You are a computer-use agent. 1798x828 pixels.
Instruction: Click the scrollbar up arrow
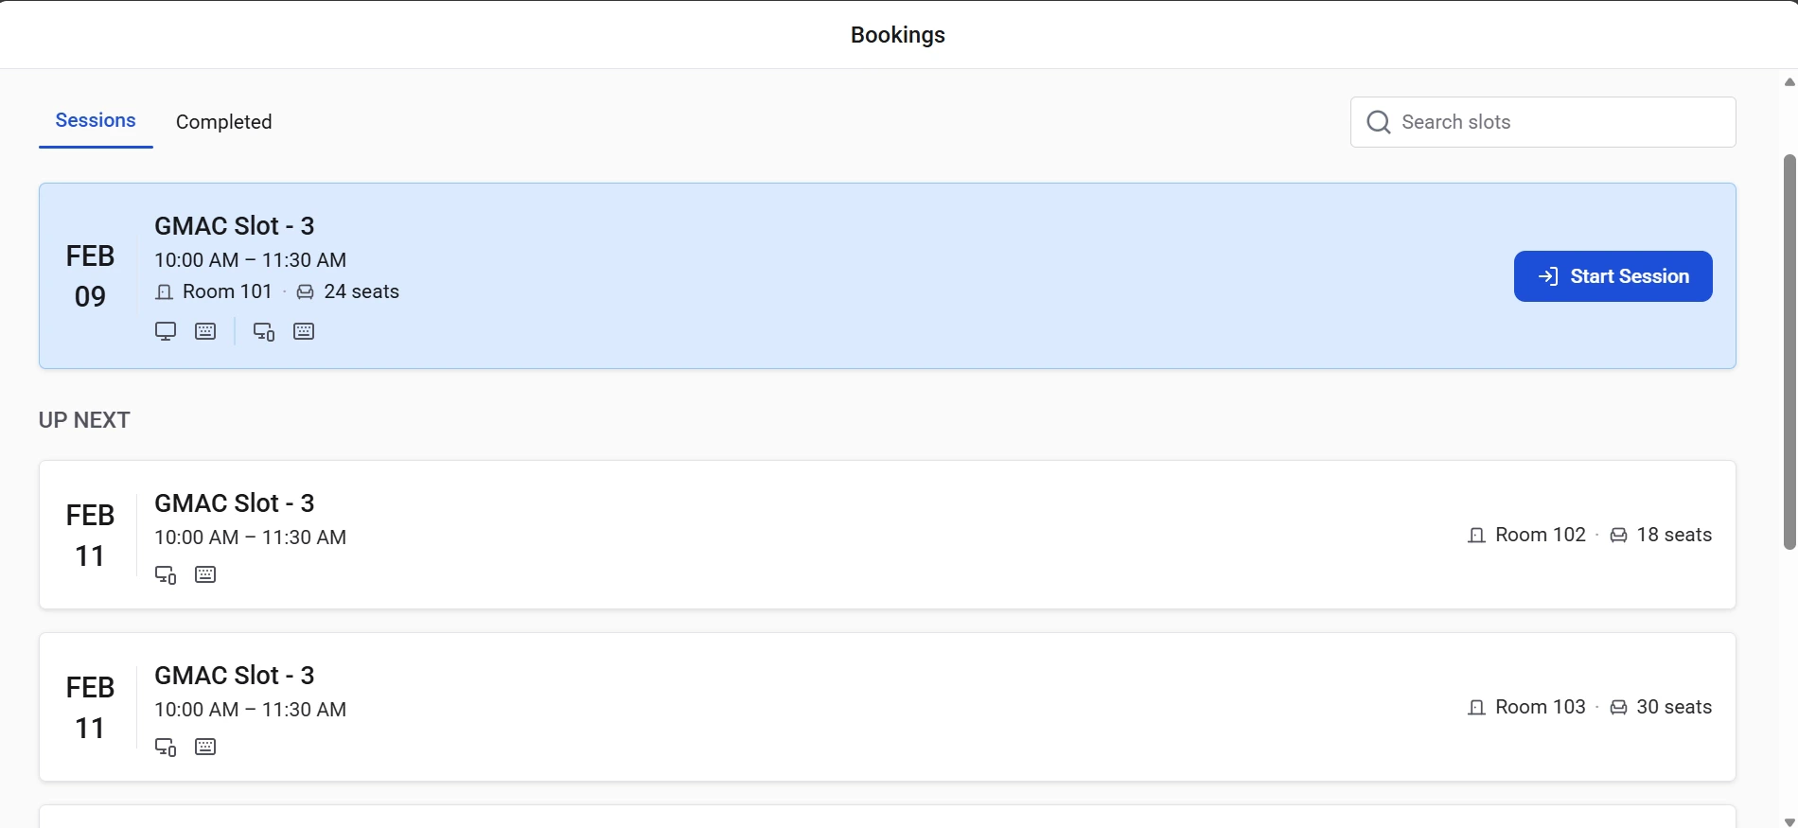(1789, 81)
